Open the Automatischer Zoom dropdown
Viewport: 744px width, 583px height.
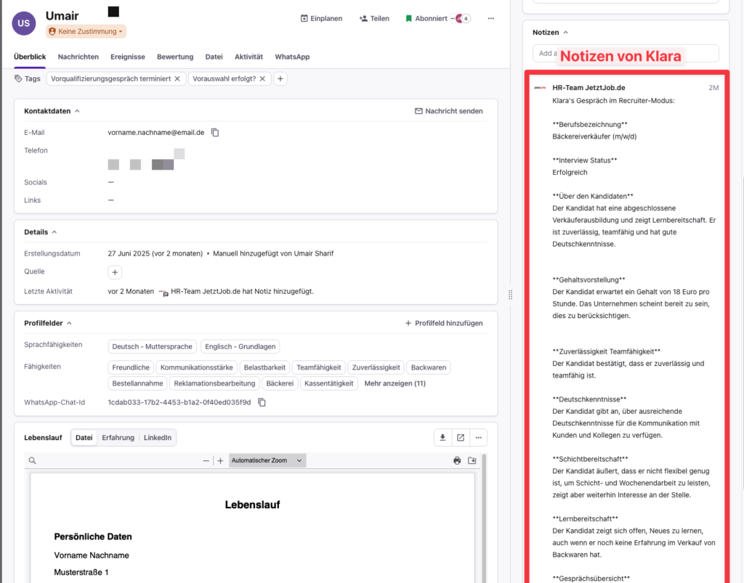click(267, 460)
